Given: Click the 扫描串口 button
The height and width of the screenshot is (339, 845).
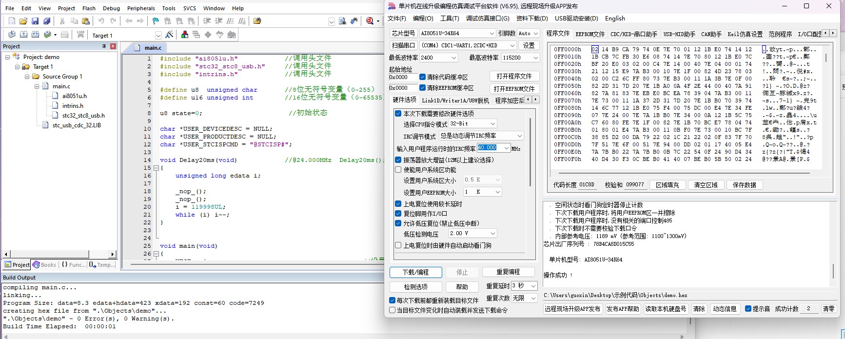Looking at the screenshot, I should pyautogui.click(x=403, y=45).
